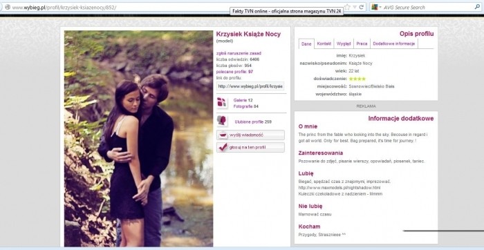The height and width of the screenshot is (250, 484).
Task: Click the Ulubione profile head icon
Action: 221,121
